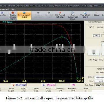The width and height of the screenshot is (104, 104).
Task: Click the 10.2 voltage axis label
Action: pos(62,81)
